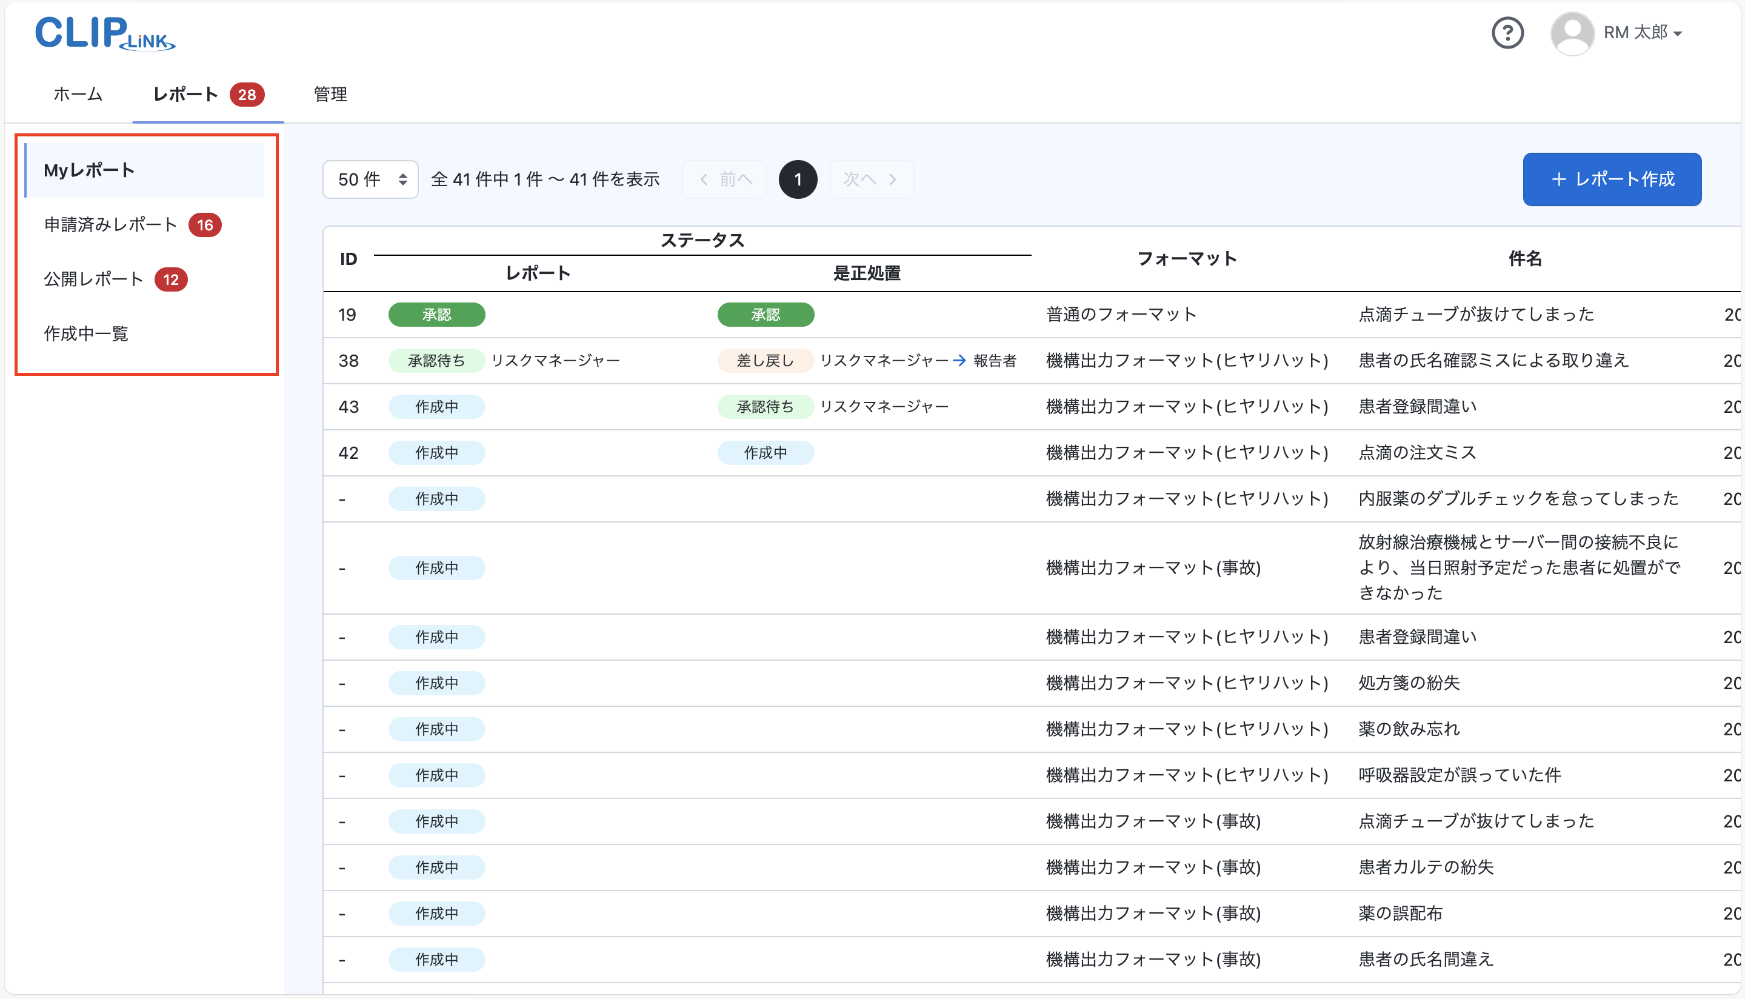
Task: Open the 50件 per-page selector
Action: point(370,178)
